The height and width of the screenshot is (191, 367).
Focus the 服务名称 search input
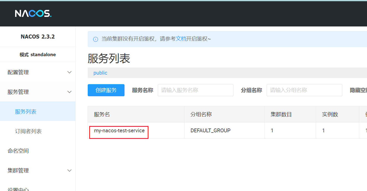196,90
